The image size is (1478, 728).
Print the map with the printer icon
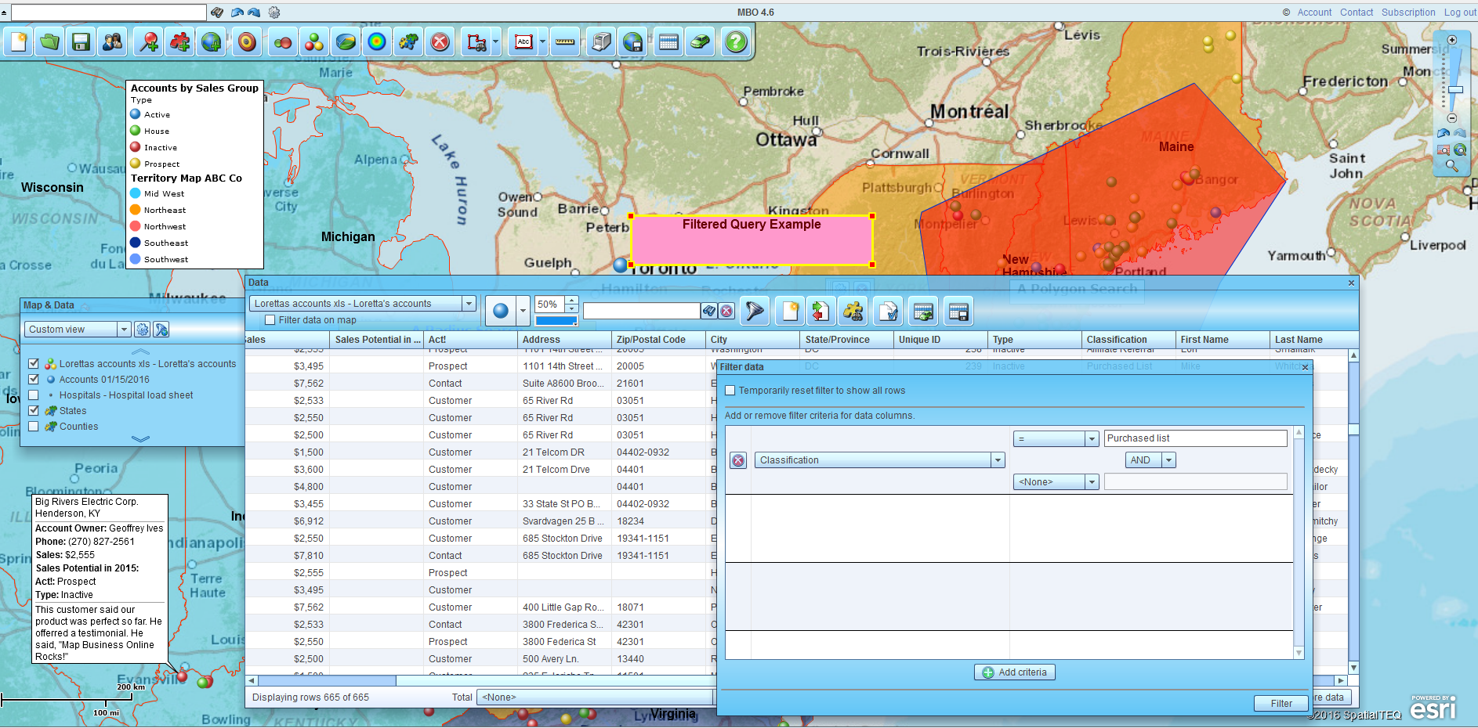tap(601, 41)
